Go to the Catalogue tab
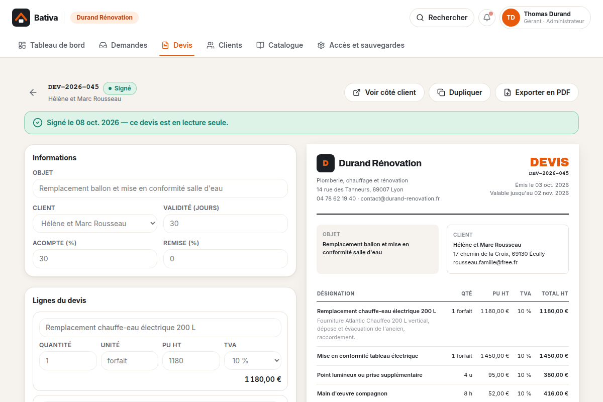The image size is (603, 402). coord(279,45)
